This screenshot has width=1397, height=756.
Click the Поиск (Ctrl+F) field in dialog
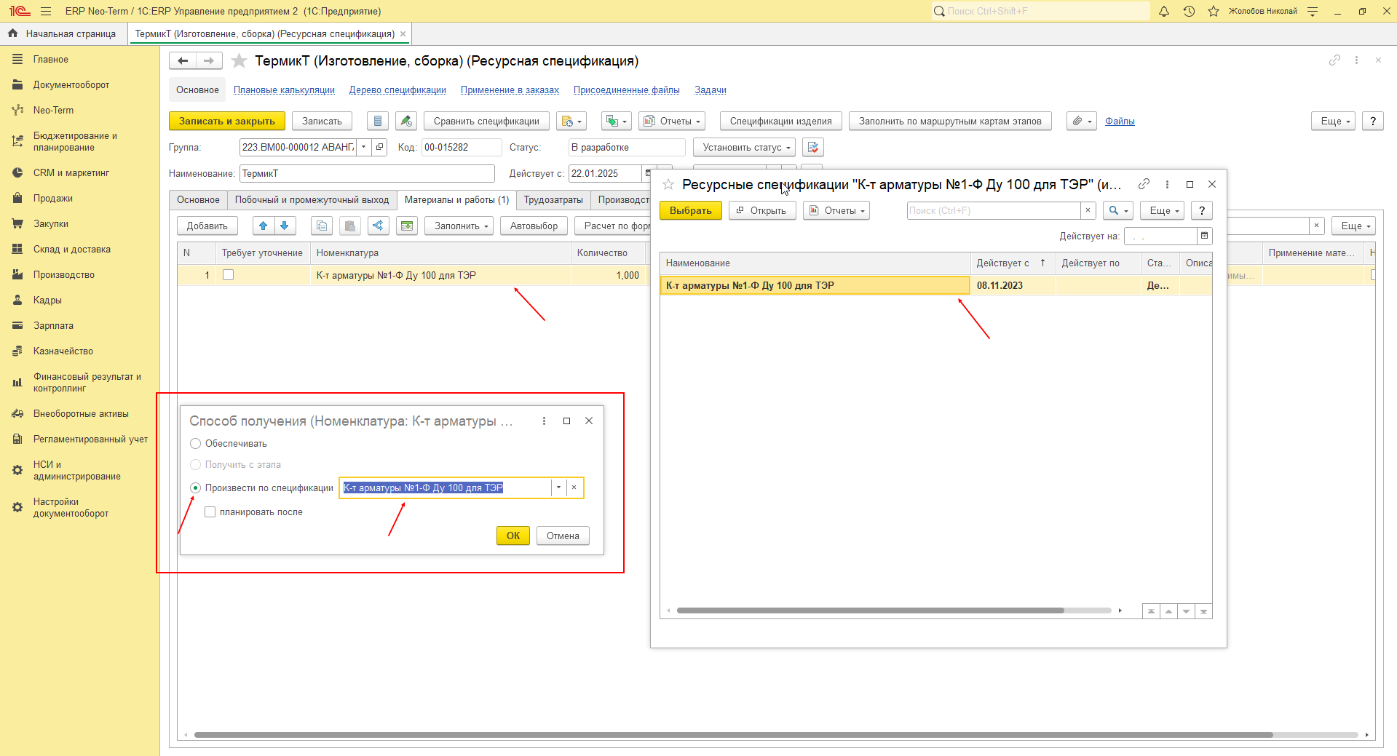click(994, 210)
